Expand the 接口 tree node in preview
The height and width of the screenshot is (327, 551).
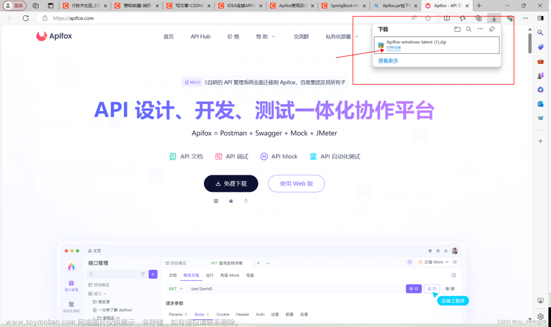[x=97, y=293]
